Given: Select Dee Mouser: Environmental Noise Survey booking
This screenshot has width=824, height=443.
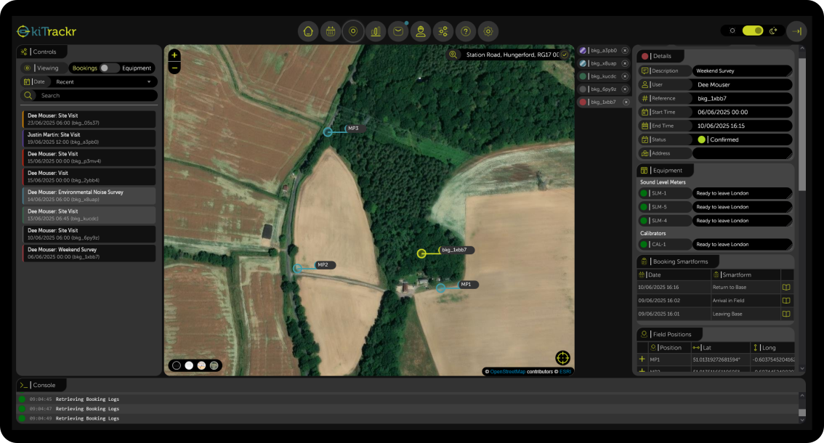Looking at the screenshot, I should [x=89, y=195].
